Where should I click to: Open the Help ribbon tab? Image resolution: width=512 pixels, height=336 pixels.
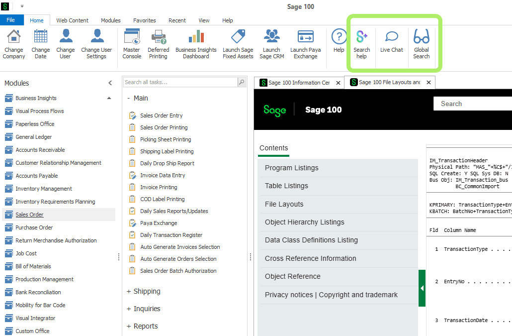227,20
